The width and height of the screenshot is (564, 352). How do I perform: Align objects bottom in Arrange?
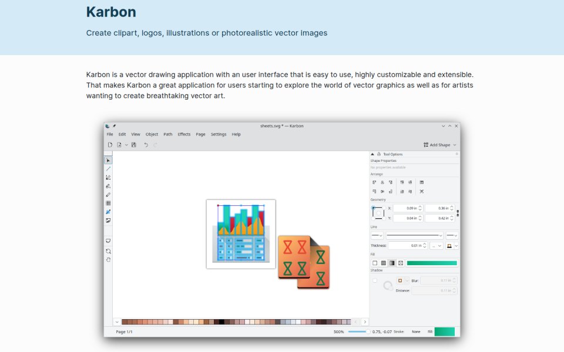click(391, 191)
